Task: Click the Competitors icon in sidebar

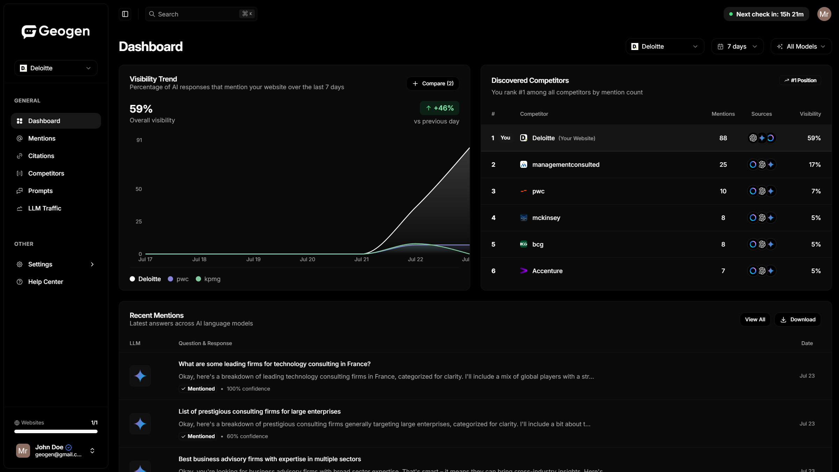Action: pos(20,173)
